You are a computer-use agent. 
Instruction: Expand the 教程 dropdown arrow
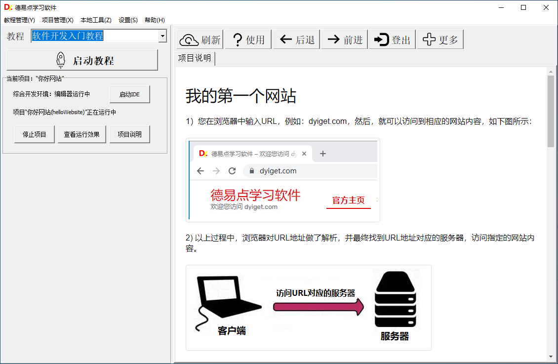click(162, 36)
